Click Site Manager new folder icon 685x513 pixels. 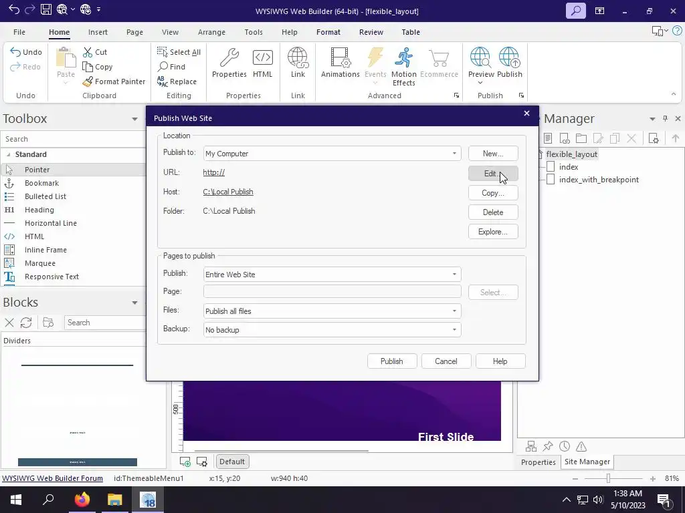coord(581,139)
